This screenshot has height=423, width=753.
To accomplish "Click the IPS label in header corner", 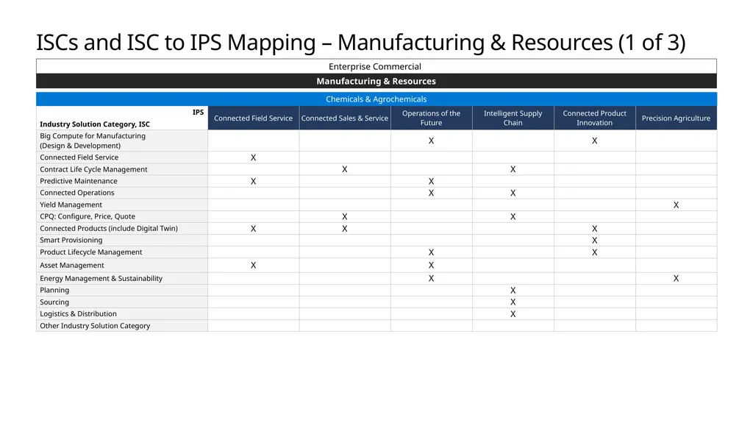I will tap(199, 112).
